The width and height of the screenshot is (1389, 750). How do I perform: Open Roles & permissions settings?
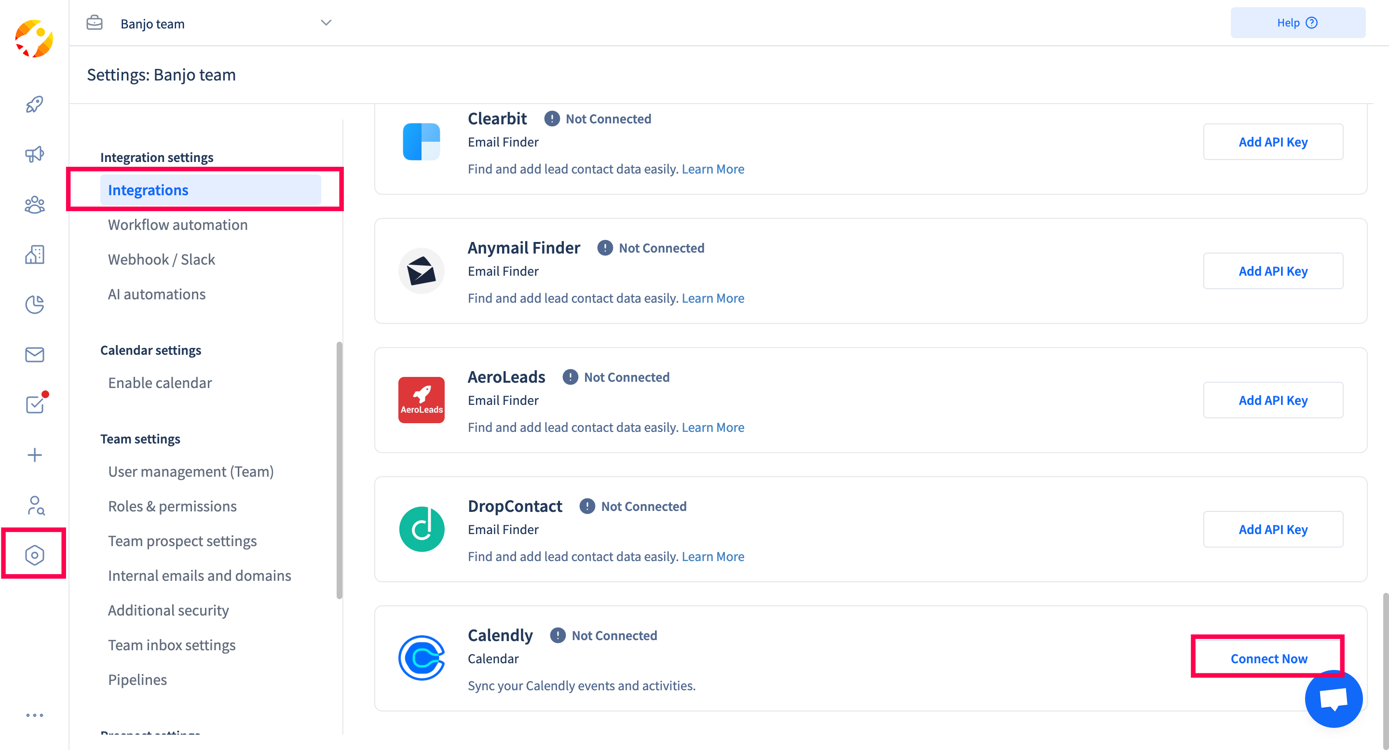172,506
